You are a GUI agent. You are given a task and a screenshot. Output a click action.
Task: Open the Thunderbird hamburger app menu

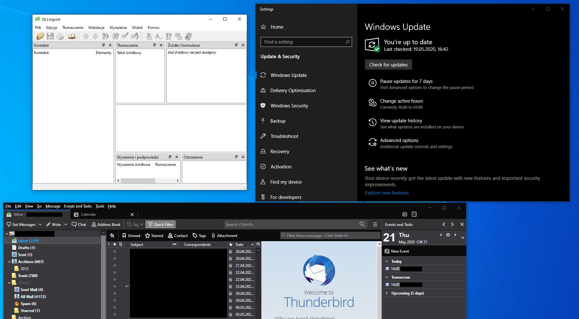(375, 225)
